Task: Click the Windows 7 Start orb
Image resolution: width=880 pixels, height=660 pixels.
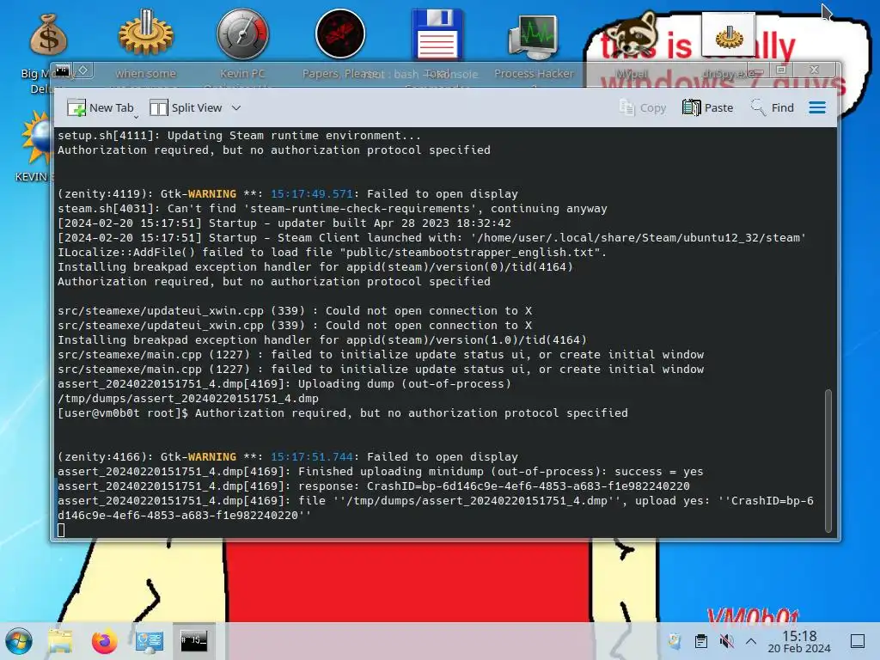Action: pyautogui.click(x=19, y=641)
